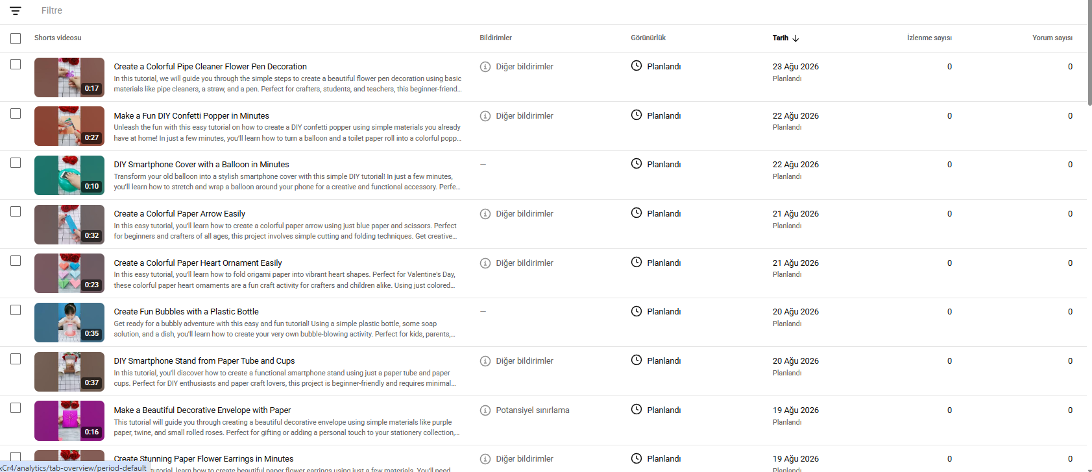Click into the Filtre input field
The height and width of the screenshot is (472, 1092).
click(x=260, y=11)
